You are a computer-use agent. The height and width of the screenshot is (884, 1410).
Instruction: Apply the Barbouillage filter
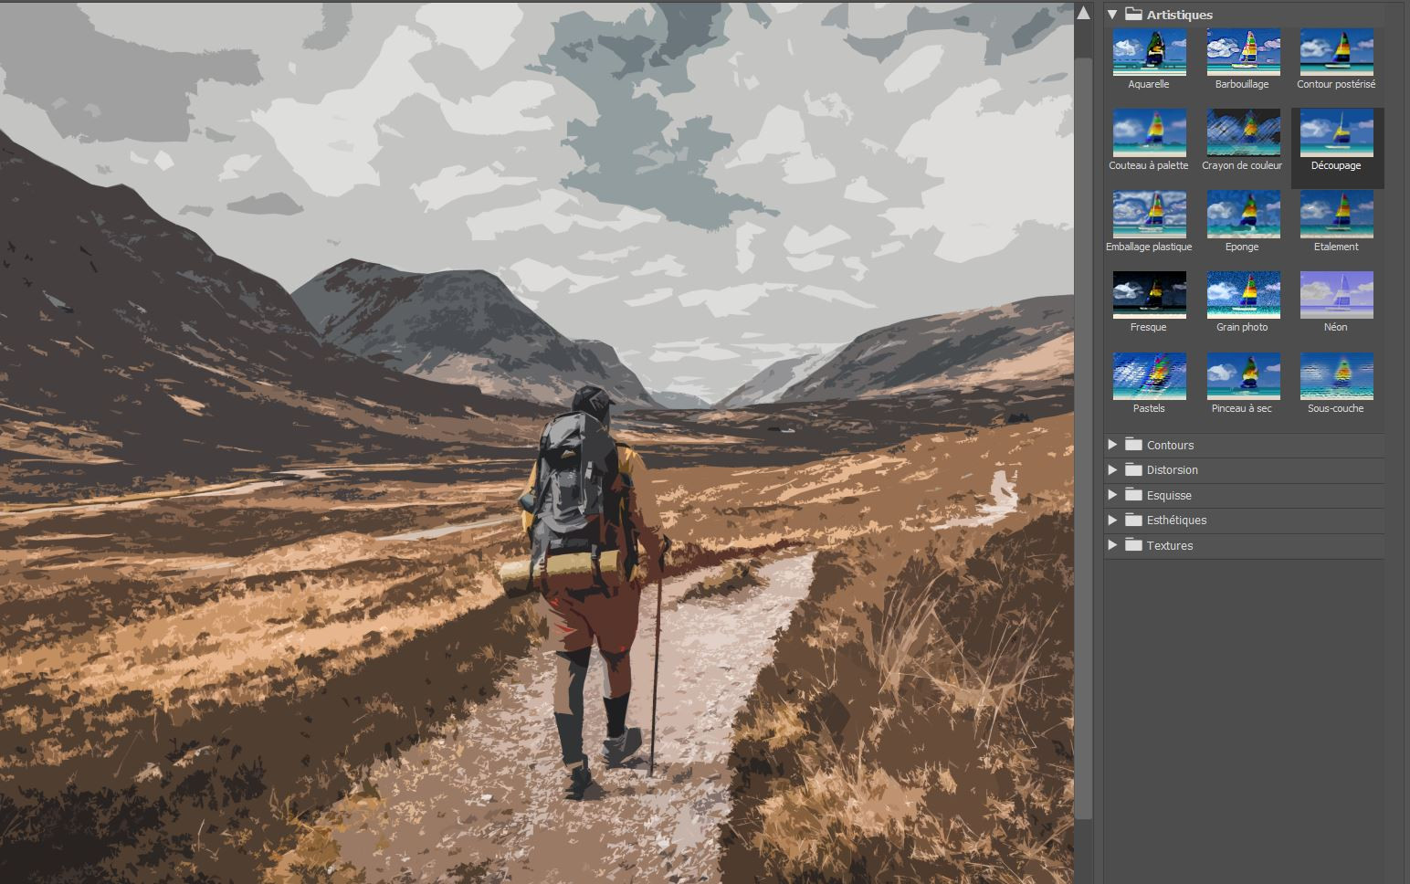coord(1242,52)
